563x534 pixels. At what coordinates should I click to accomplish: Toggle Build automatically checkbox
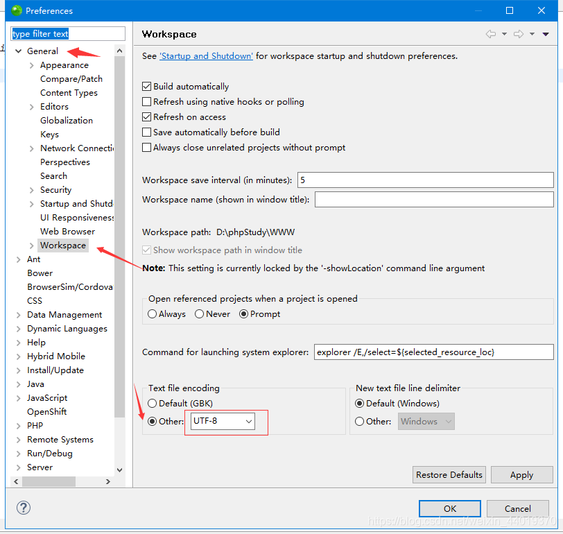coord(146,87)
